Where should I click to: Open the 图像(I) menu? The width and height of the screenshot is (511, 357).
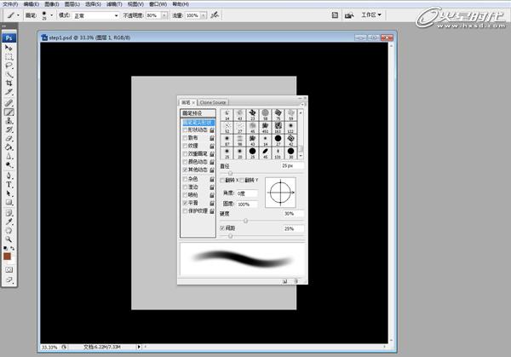click(x=51, y=4)
